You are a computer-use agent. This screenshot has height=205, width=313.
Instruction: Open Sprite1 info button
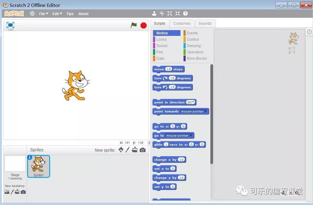coord(30,157)
